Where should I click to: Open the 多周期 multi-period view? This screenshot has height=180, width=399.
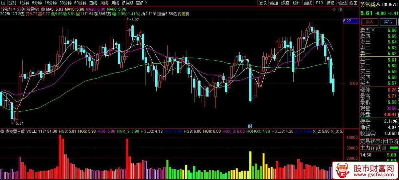128,3
